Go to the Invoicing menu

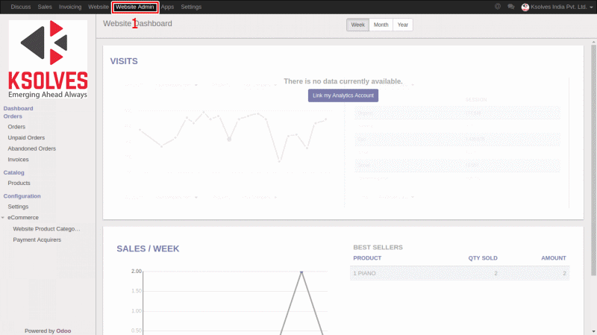70,7
